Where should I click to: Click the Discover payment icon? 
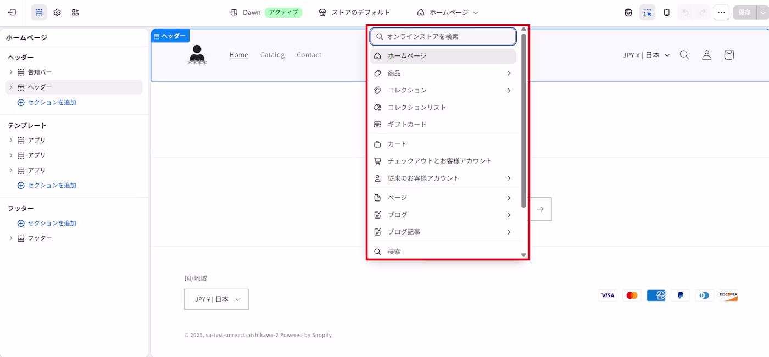[x=728, y=295]
